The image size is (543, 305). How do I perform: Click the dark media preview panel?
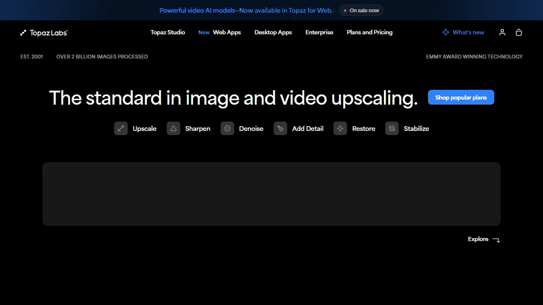[271, 194]
